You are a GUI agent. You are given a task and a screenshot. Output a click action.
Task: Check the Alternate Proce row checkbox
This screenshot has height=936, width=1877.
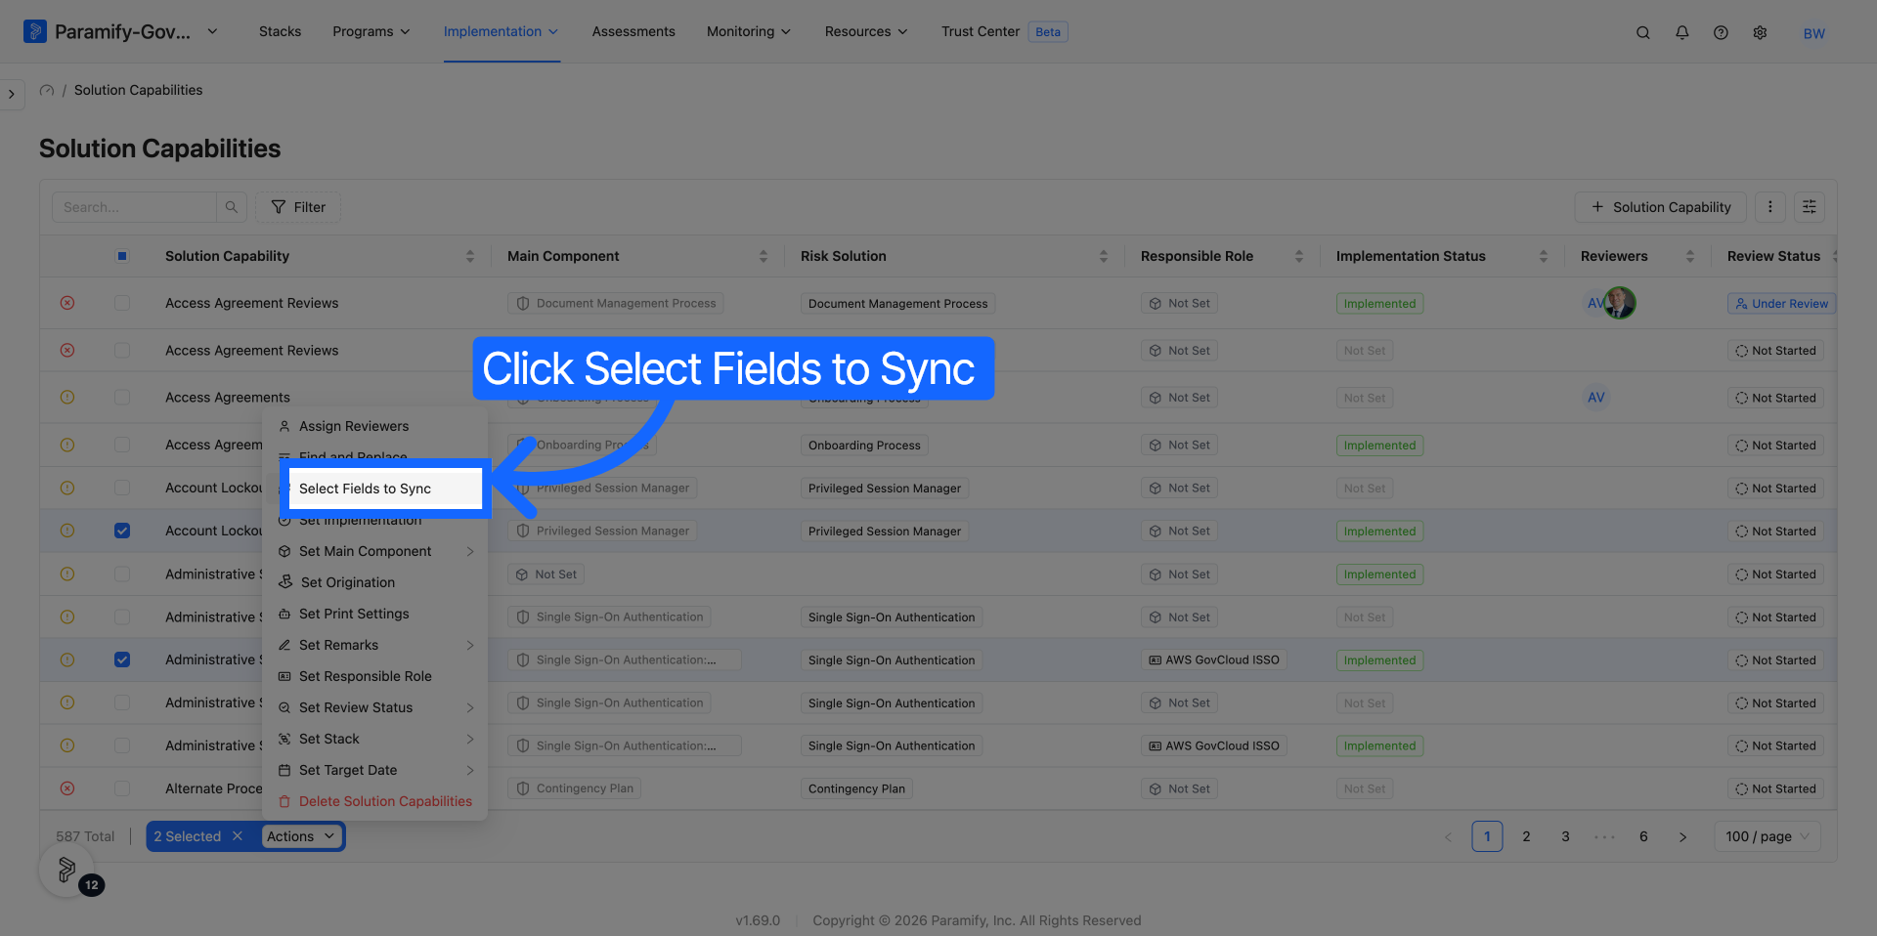click(122, 788)
